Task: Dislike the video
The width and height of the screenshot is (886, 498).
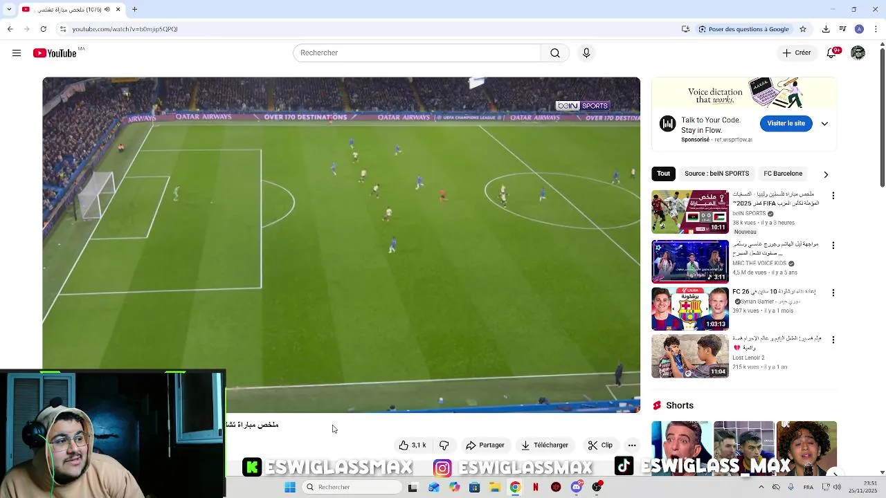Action: pyautogui.click(x=444, y=445)
